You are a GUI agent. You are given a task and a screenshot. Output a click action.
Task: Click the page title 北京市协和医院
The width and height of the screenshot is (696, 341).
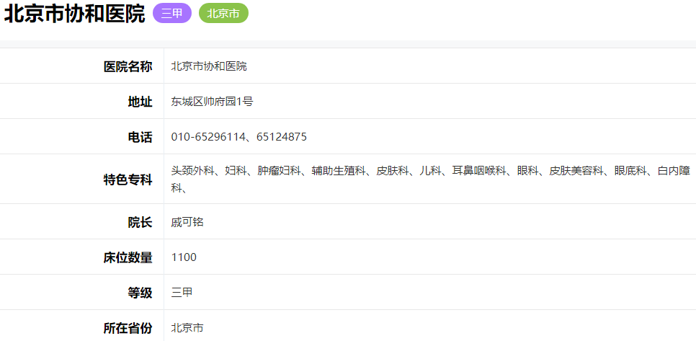tap(75, 14)
